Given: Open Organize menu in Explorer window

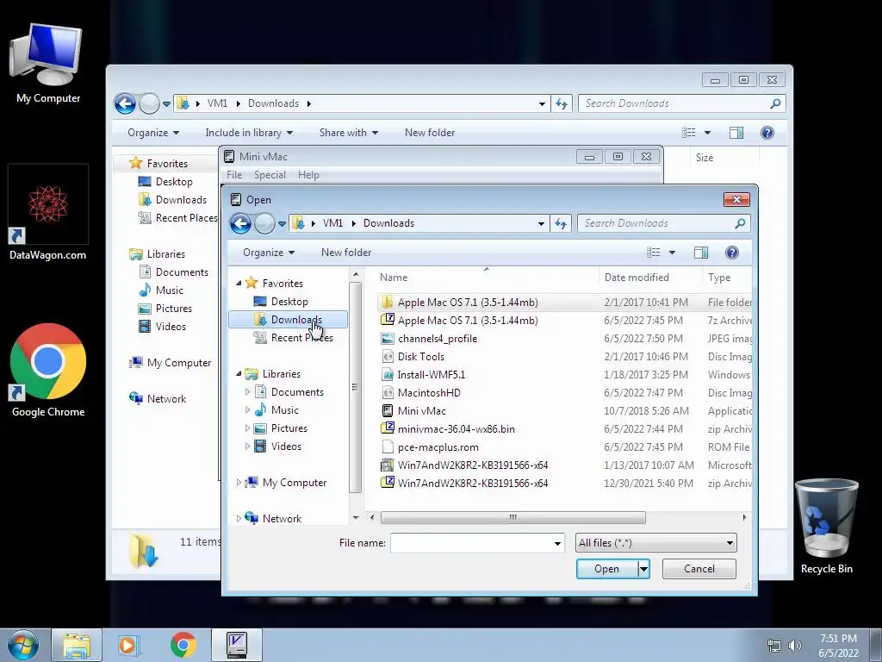Looking at the screenshot, I should [153, 133].
